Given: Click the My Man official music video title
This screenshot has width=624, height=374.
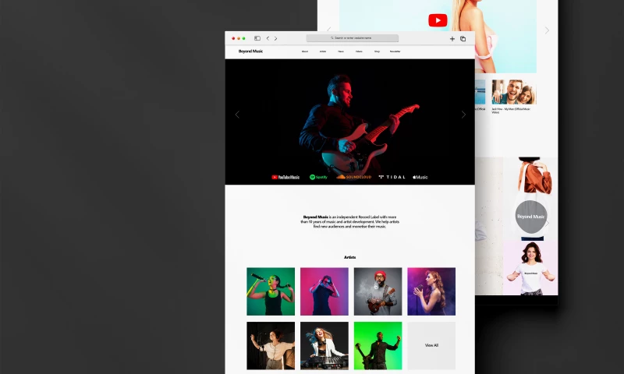Looking at the screenshot, I should 511,110.
